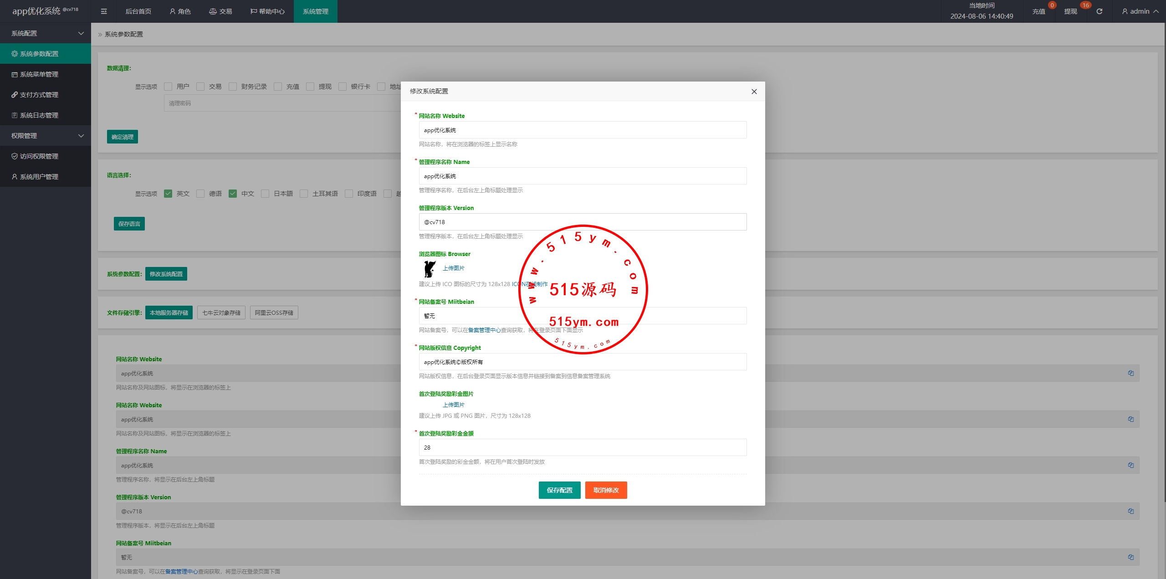
Task: Open 充值 recharge notifications badge
Action: (x=1039, y=11)
